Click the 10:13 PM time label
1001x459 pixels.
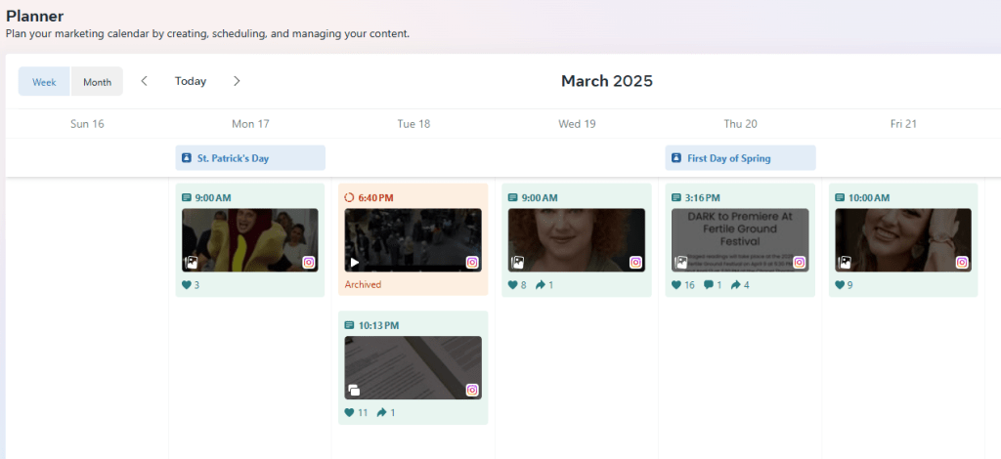click(378, 325)
